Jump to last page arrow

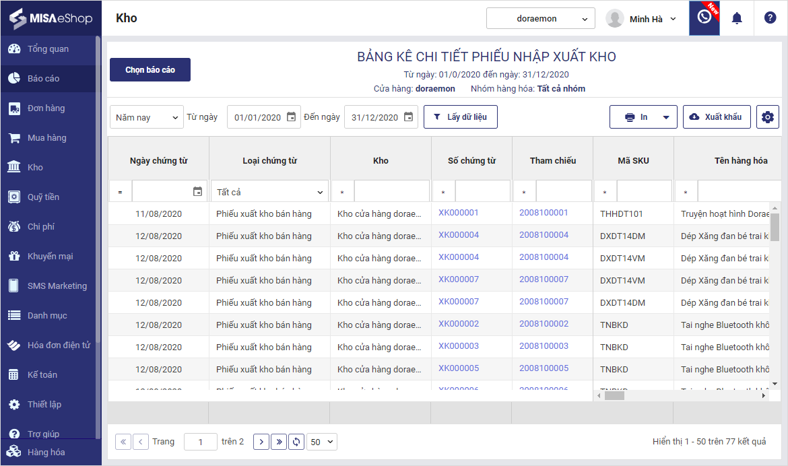278,442
